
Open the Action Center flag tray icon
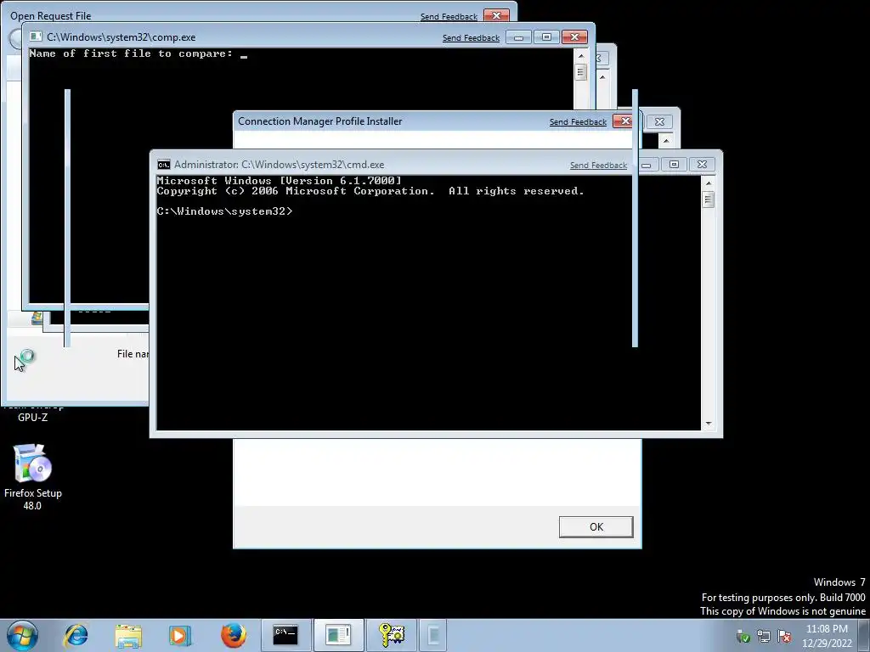(x=784, y=636)
